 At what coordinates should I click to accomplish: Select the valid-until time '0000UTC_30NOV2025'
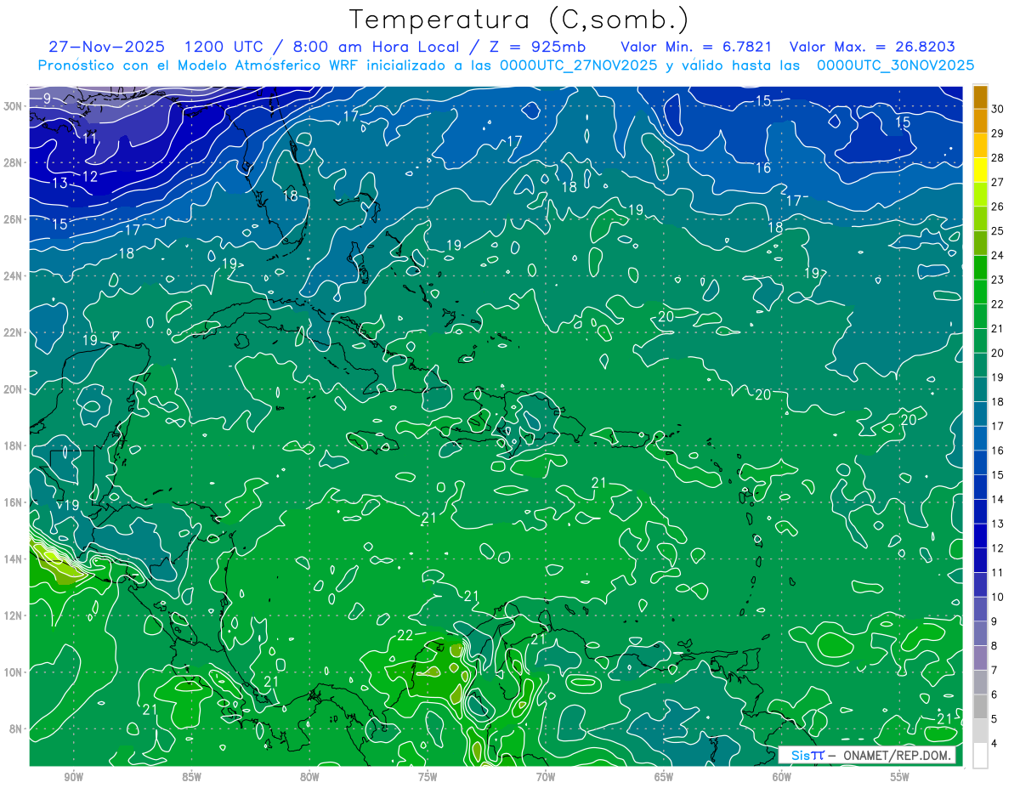tap(895, 65)
